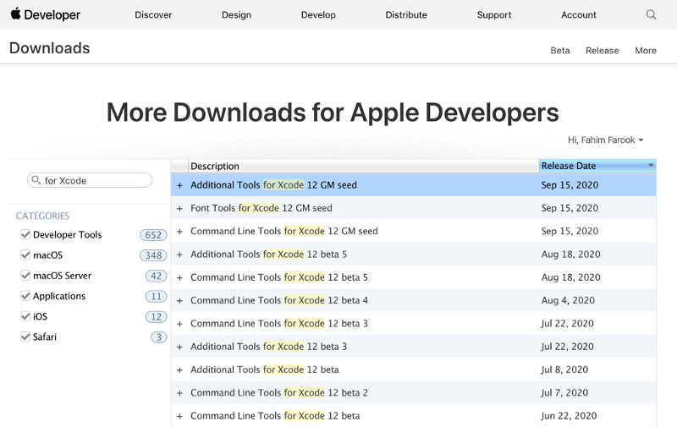Click the Apple Developer logo
677x427 pixels.
[x=46, y=14]
